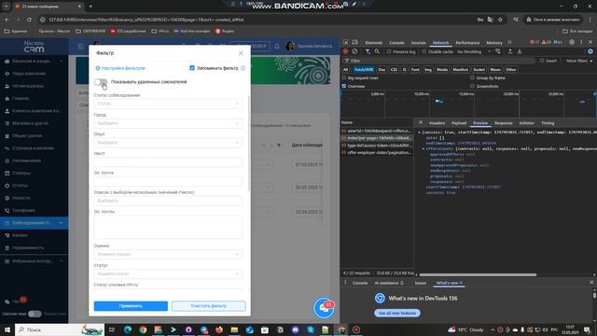The width and height of the screenshot is (597, 336).
Task: Click into the 'Эл. почта' single-line field
Action: 168,181
